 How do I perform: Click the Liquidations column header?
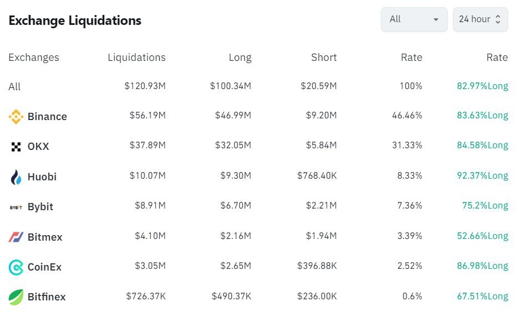(x=136, y=58)
